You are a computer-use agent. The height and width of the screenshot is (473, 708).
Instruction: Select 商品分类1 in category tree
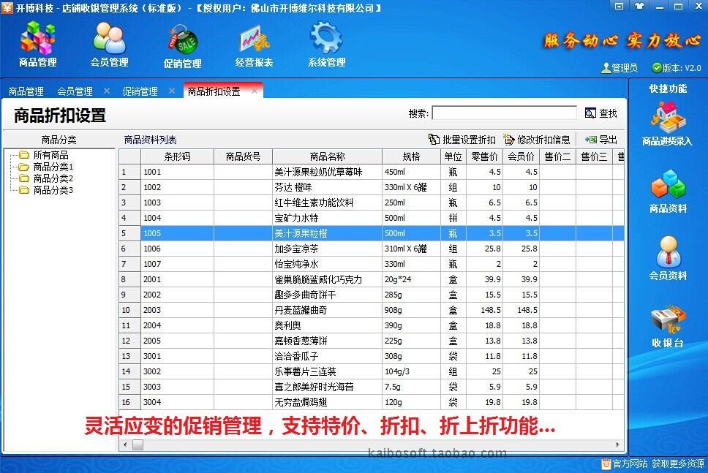click(x=53, y=167)
